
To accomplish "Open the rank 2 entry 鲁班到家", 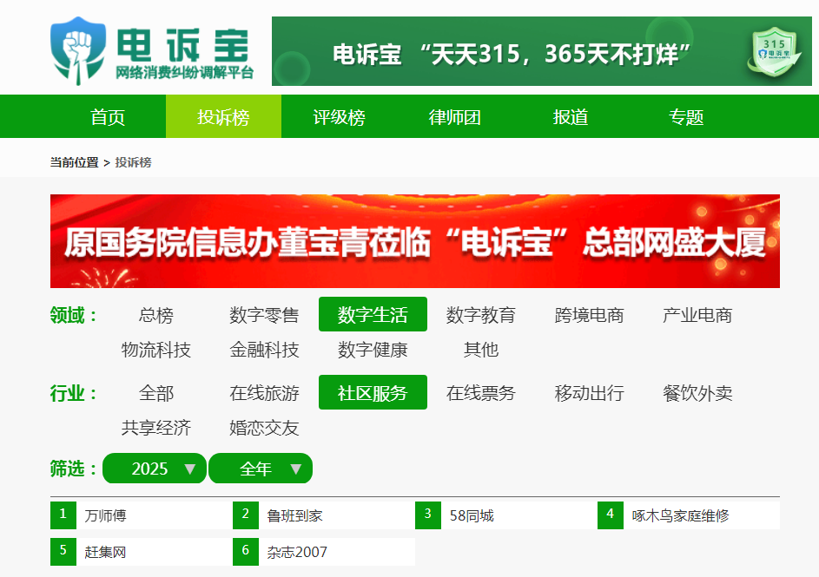I will point(324,515).
